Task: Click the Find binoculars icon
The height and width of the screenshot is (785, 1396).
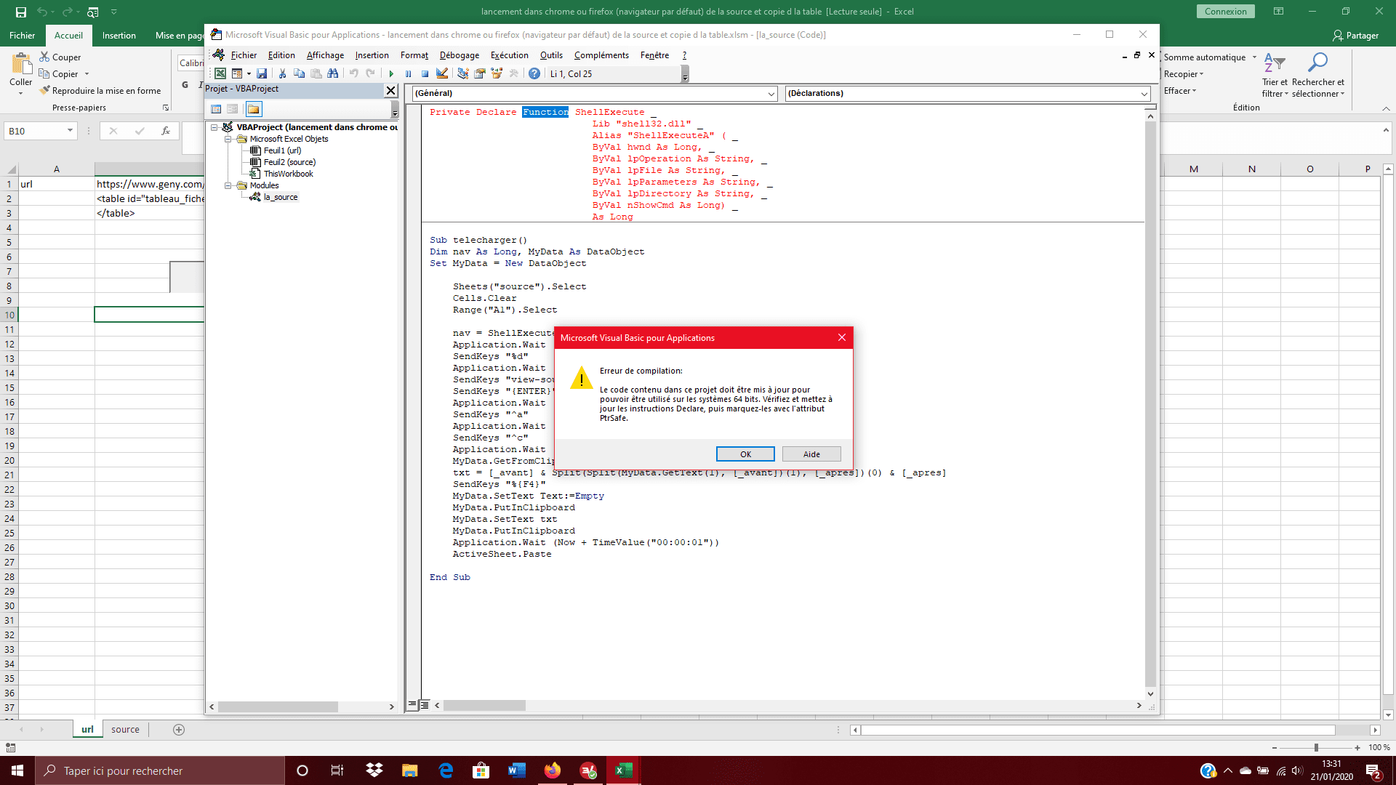Action: click(x=333, y=73)
